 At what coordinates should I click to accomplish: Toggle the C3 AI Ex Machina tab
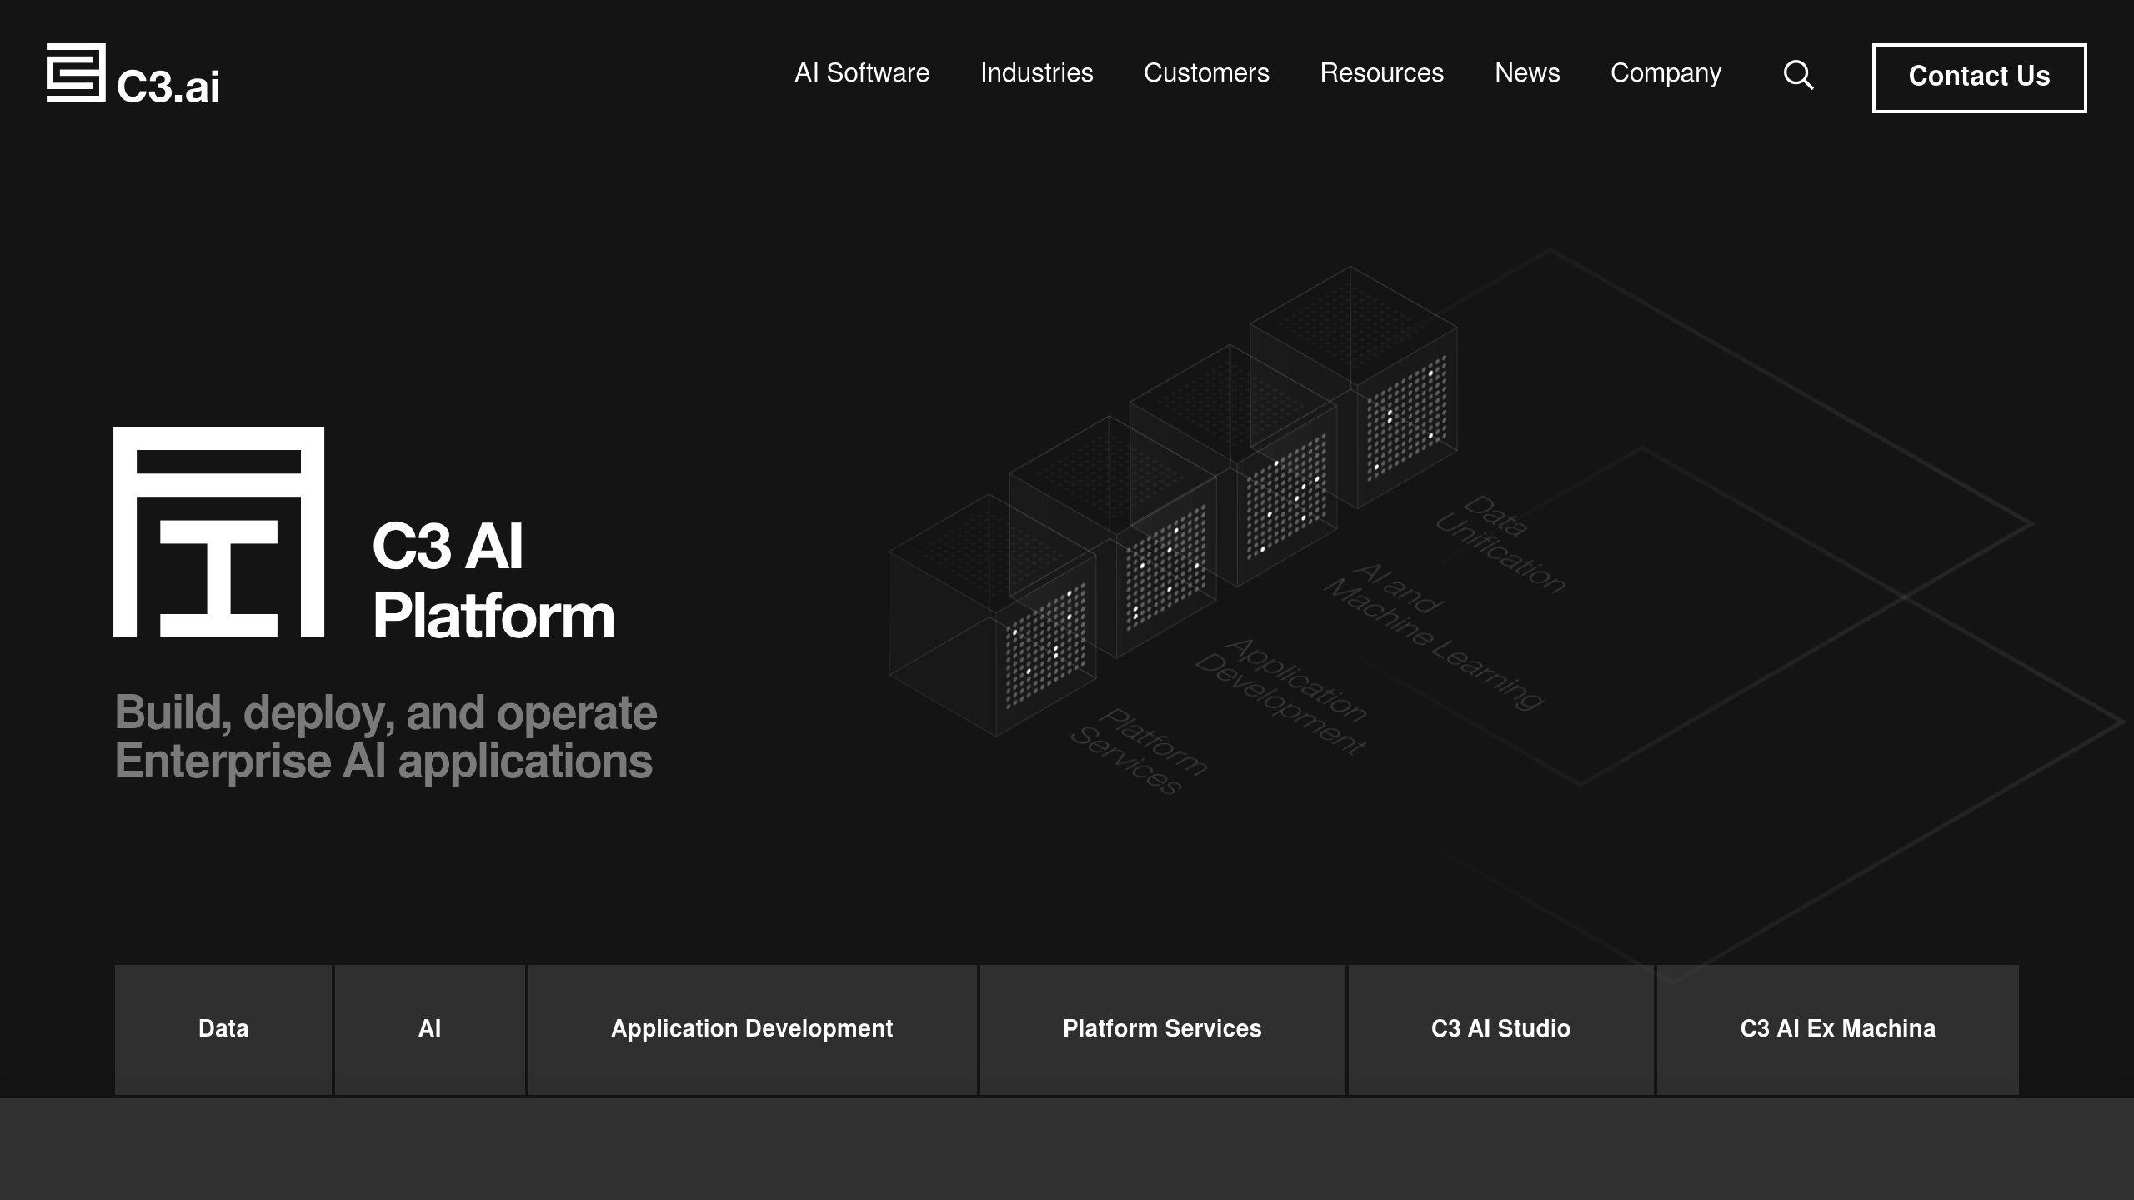pos(1836,1028)
